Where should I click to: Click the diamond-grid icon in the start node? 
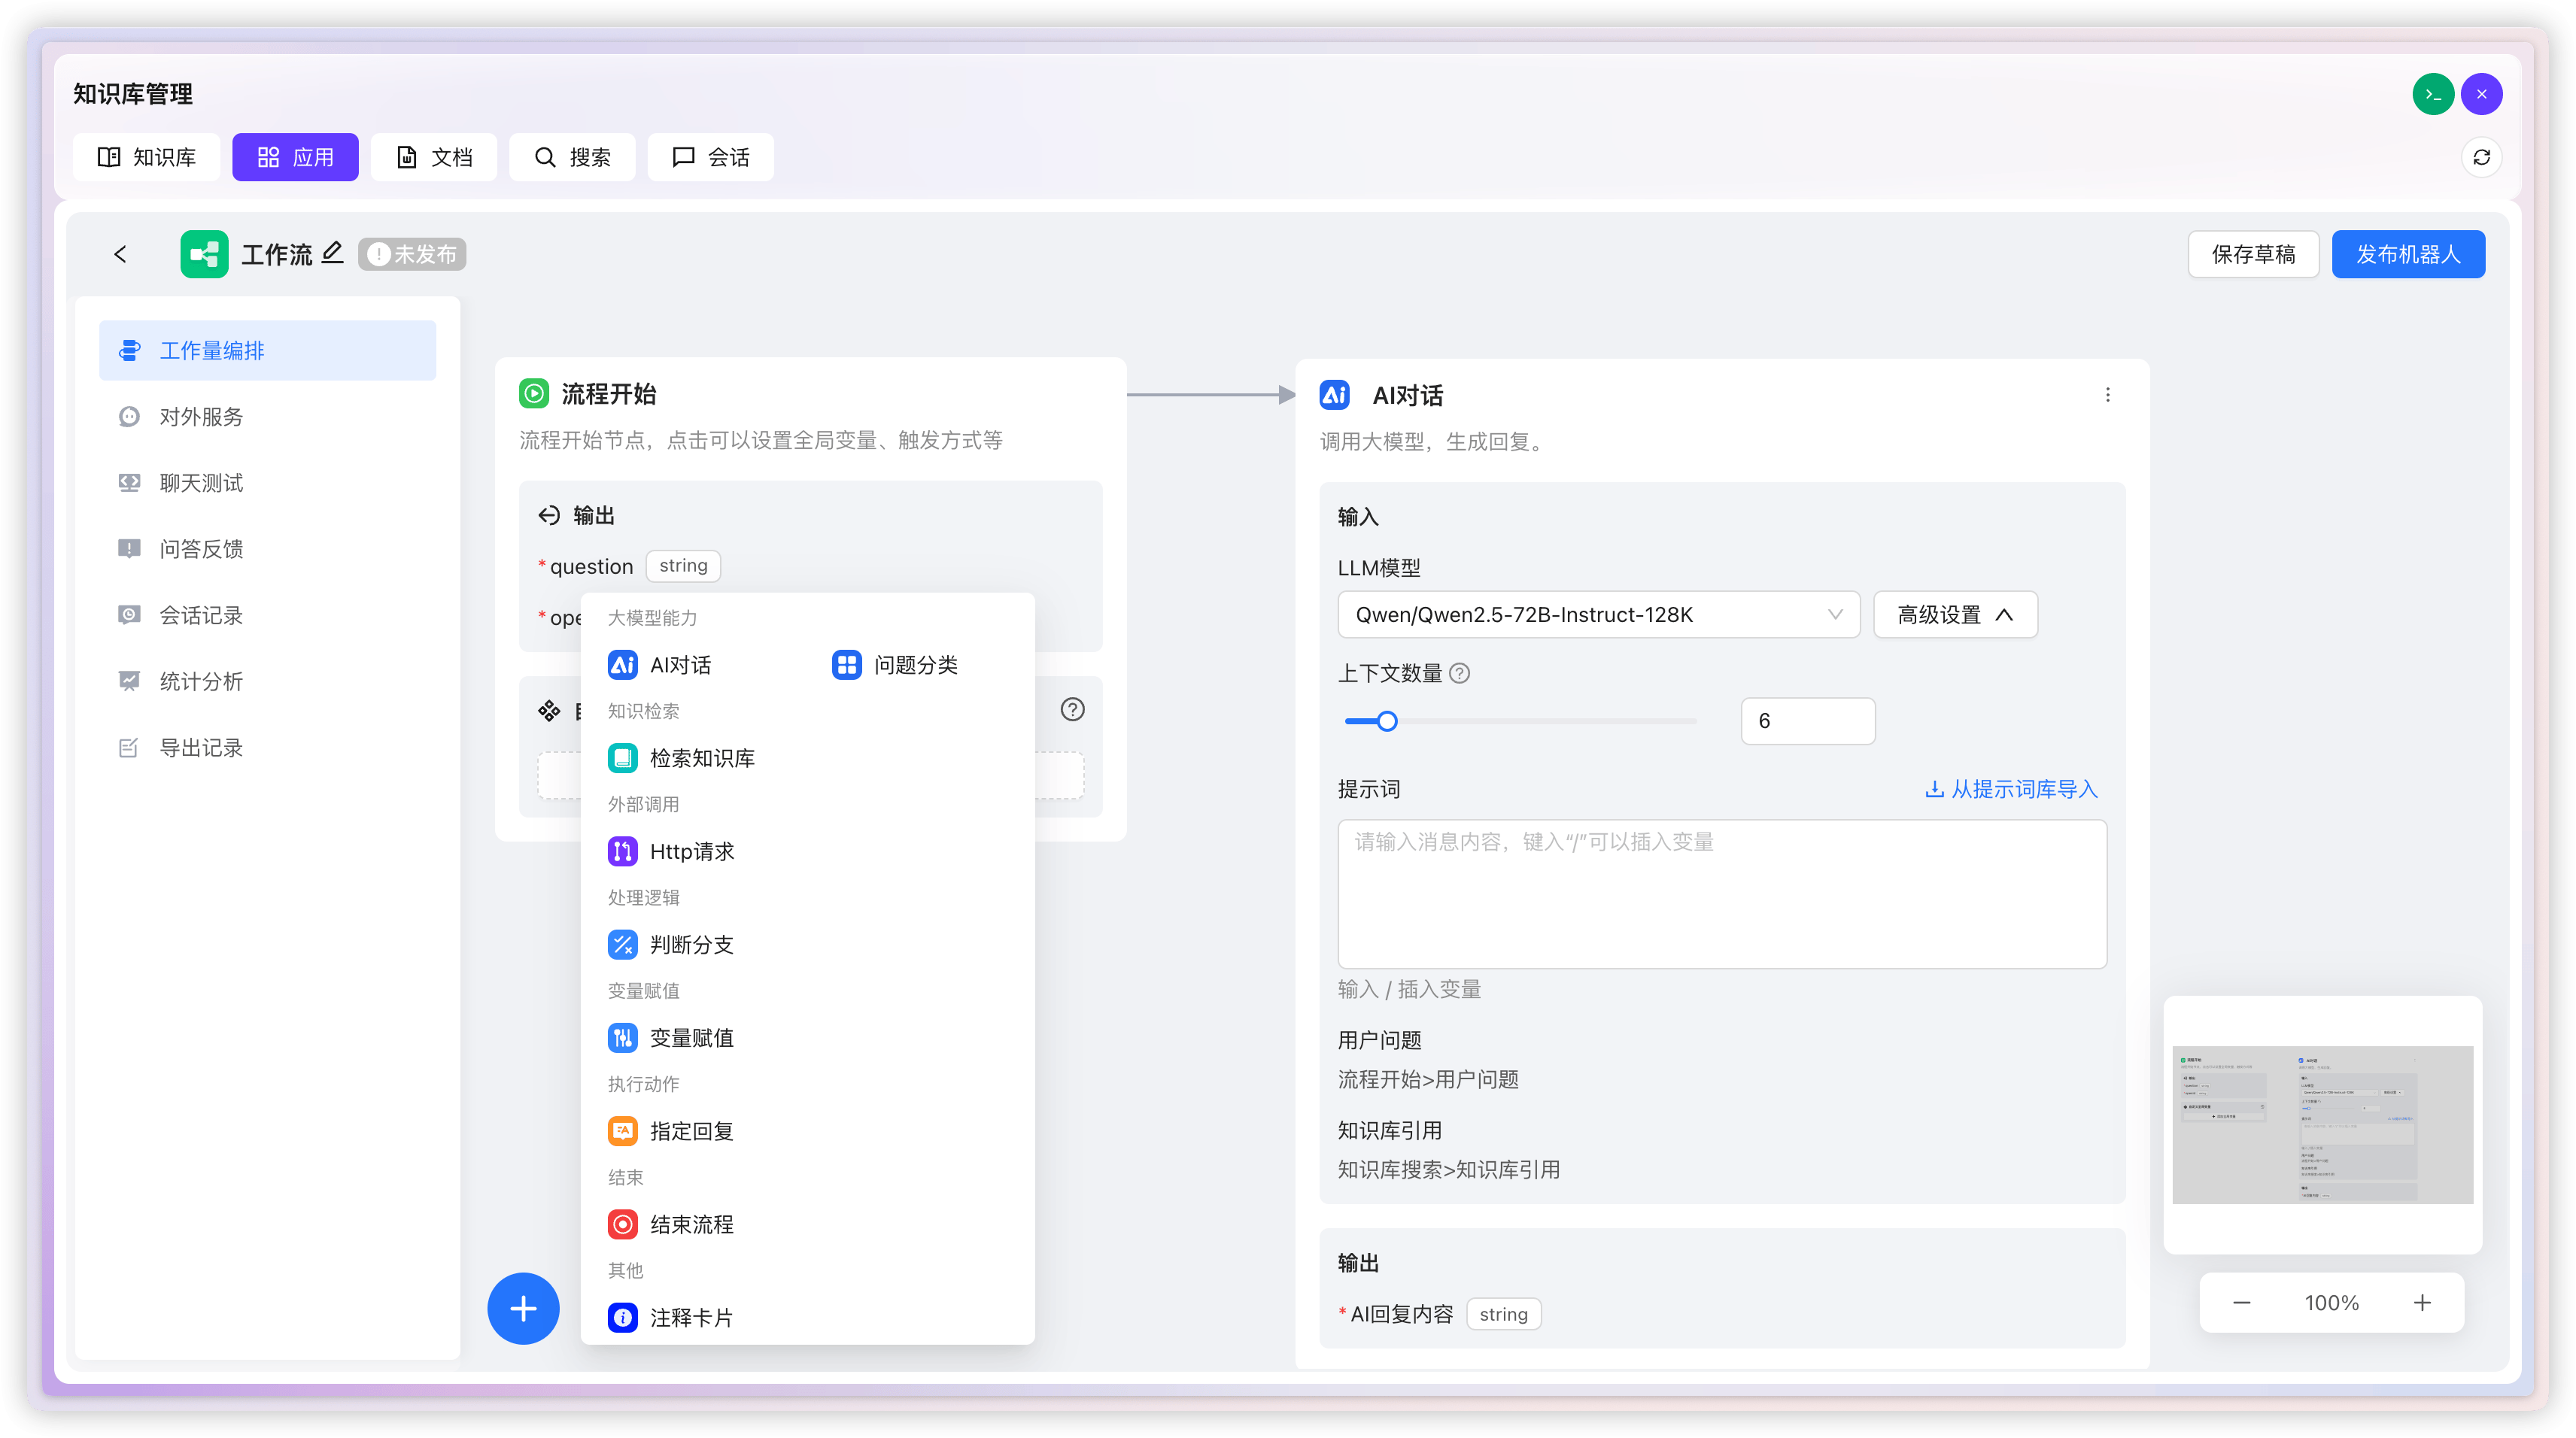click(x=549, y=711)
